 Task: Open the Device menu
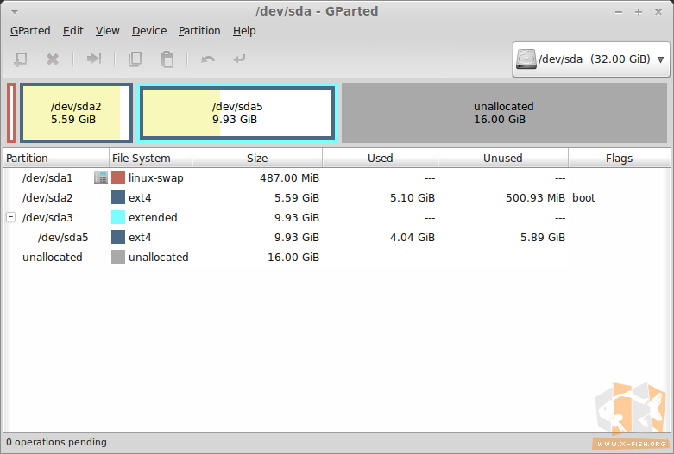149,31
